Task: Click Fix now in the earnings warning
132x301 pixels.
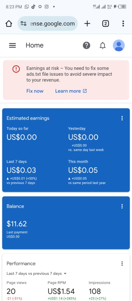Action: [x=35, y=91]
